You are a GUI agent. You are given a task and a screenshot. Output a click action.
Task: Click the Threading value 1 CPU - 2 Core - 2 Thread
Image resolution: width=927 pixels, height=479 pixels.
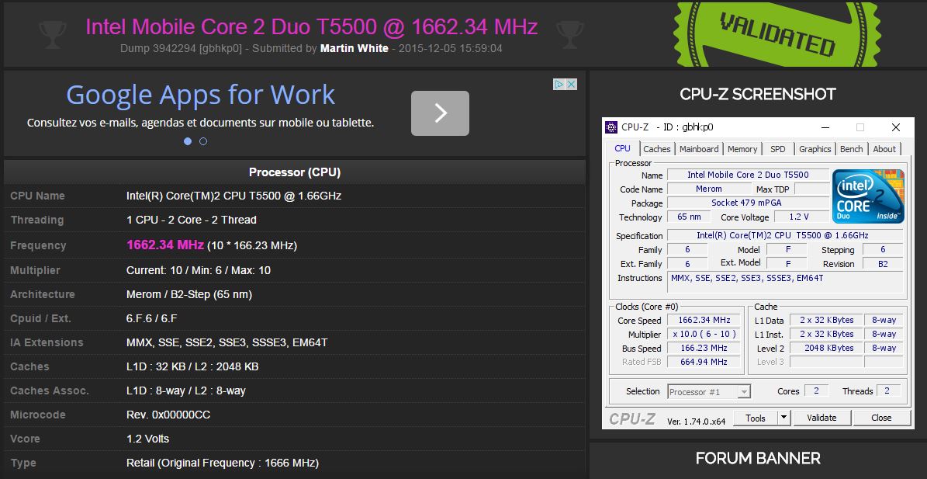click(192, 220)
